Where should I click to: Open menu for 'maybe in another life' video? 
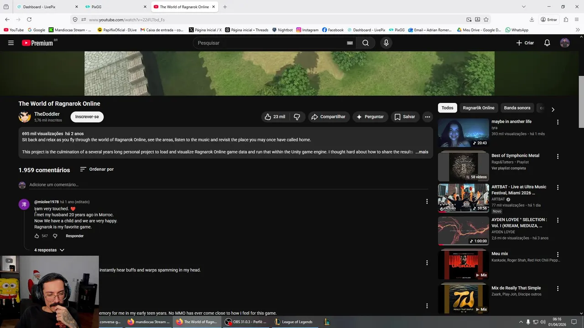click(x=558, y=122)
